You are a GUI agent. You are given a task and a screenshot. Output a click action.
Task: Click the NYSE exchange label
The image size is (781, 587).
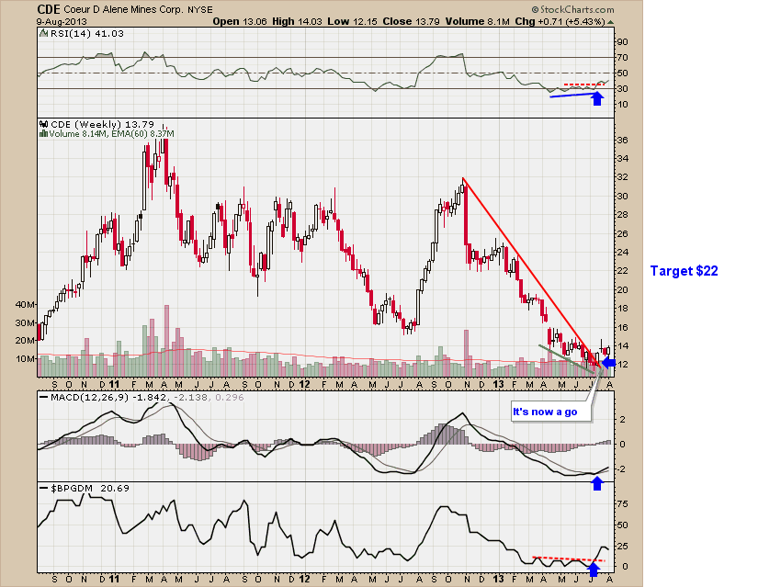point(200,10)
